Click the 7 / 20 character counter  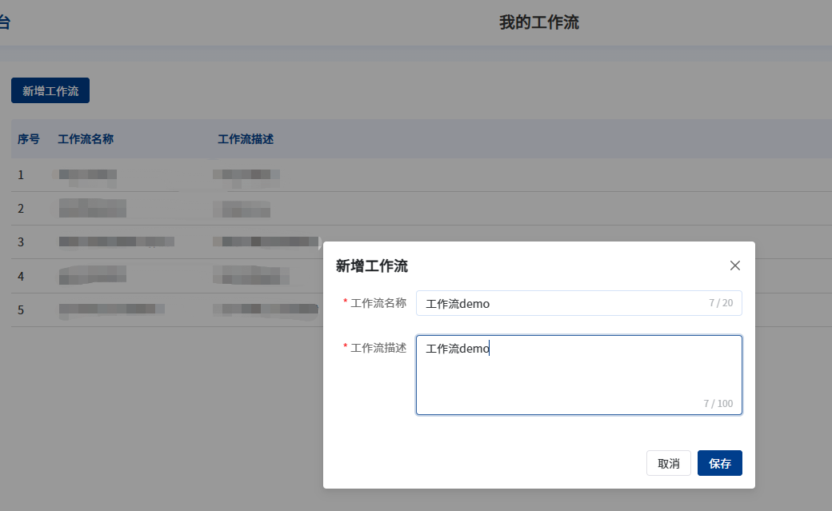(x=720, y=303)
